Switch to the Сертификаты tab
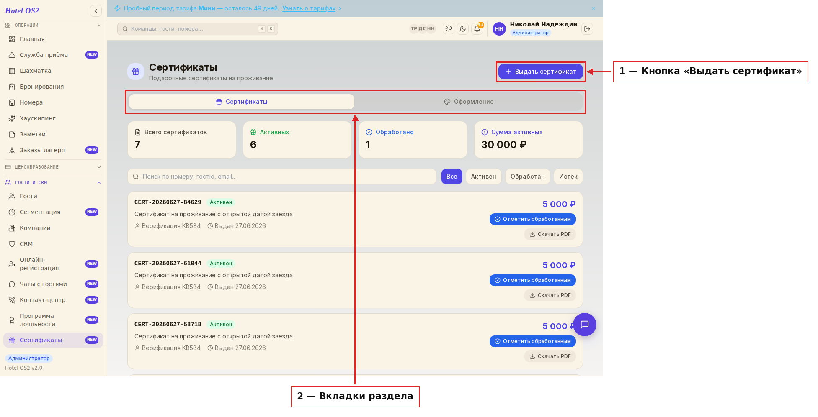Image resolution: width=818 pixels, height=417 pixels. (242, 102)
